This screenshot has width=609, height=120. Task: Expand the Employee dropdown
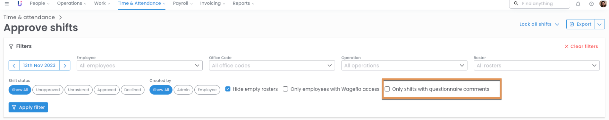click(x=140, y=66)
